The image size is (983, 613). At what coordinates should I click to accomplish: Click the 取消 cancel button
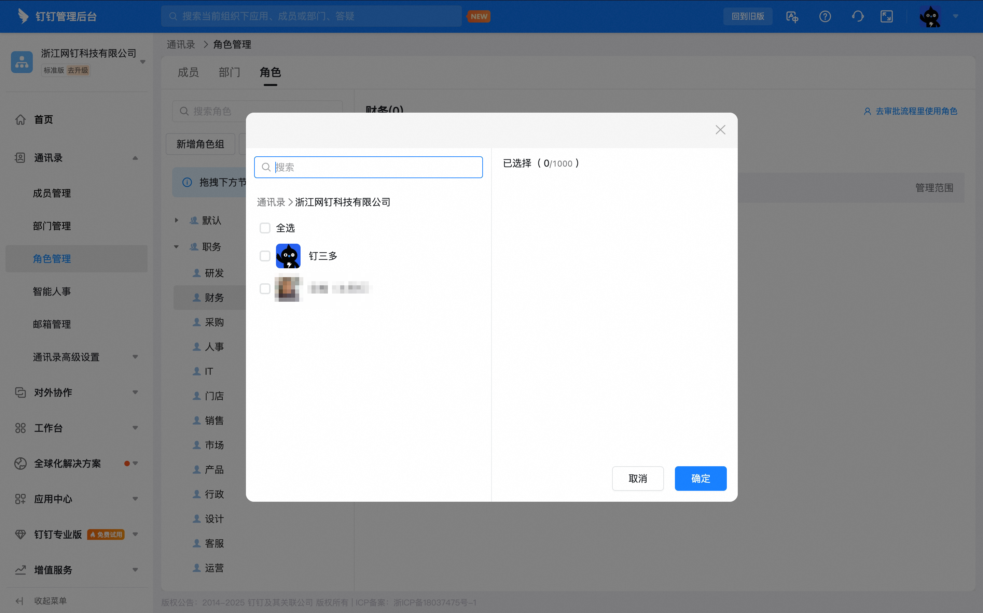click(638, 479)
